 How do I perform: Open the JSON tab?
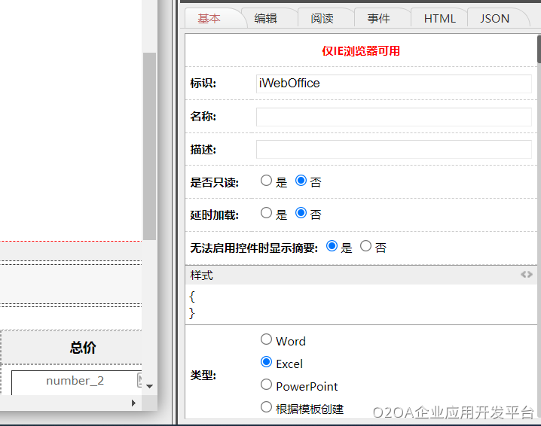[494, 19]
